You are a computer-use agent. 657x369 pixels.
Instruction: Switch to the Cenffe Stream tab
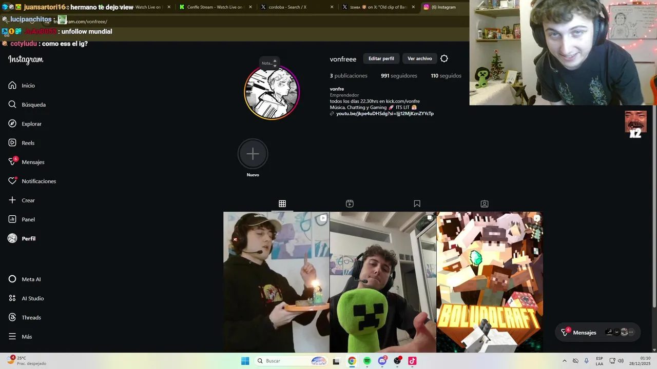[x=215, y=7]
